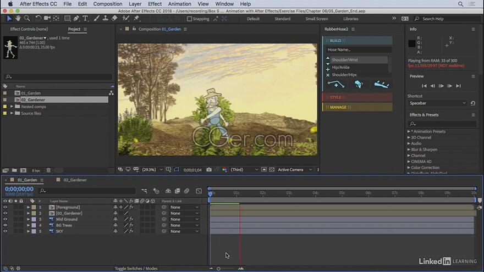The image size is (484, 272).
Task: Select the Hand tool
Action: [x=18, y=19]
